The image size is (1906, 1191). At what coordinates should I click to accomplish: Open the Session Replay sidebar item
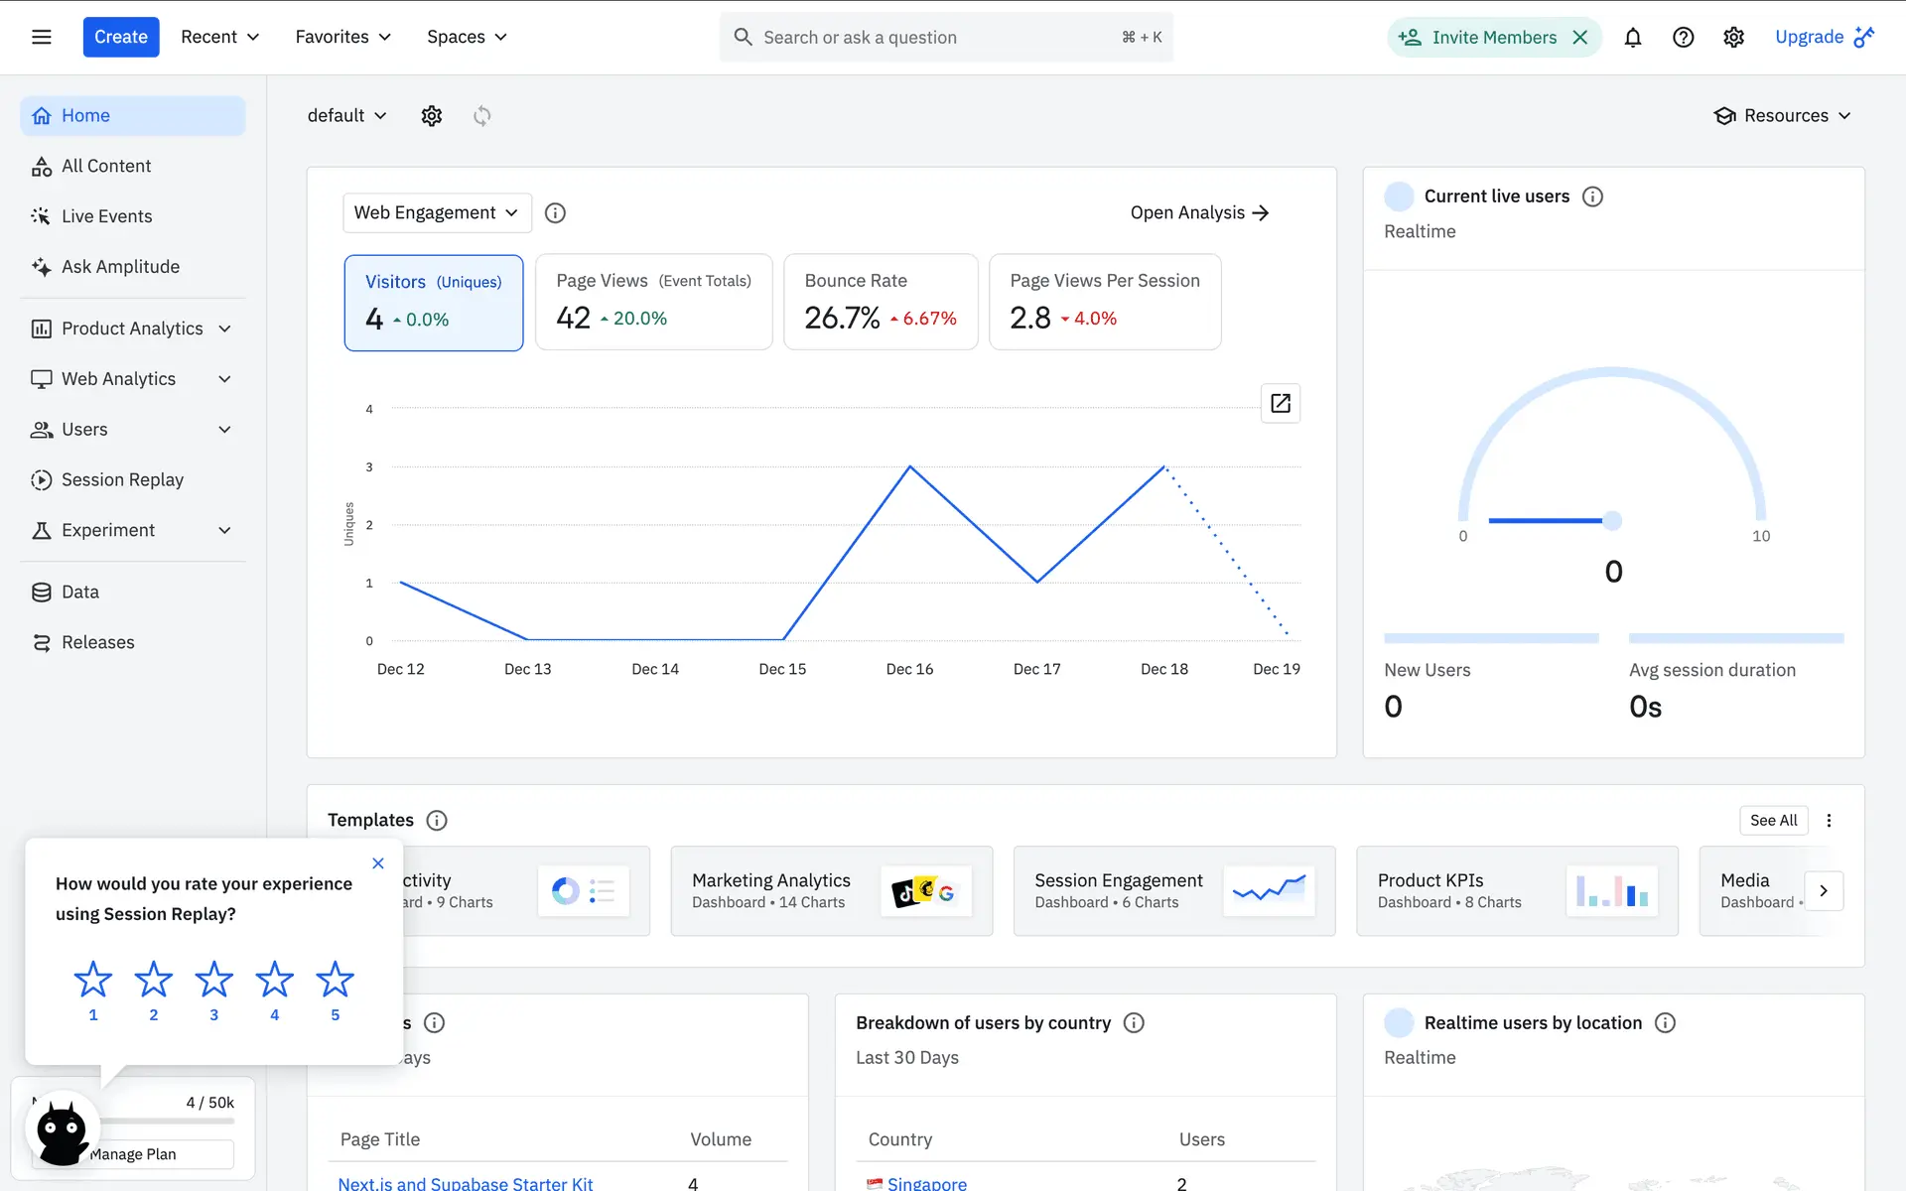122,479
